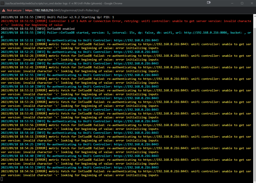The height and width of the screenshot is (183, 256).
Task: Close the UniFi-Poller log window
Action: click(x=252, y=3)
